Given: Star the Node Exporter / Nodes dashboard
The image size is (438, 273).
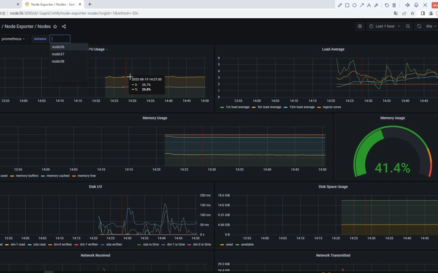Looking at the screenshot, I should coord(55,26).
